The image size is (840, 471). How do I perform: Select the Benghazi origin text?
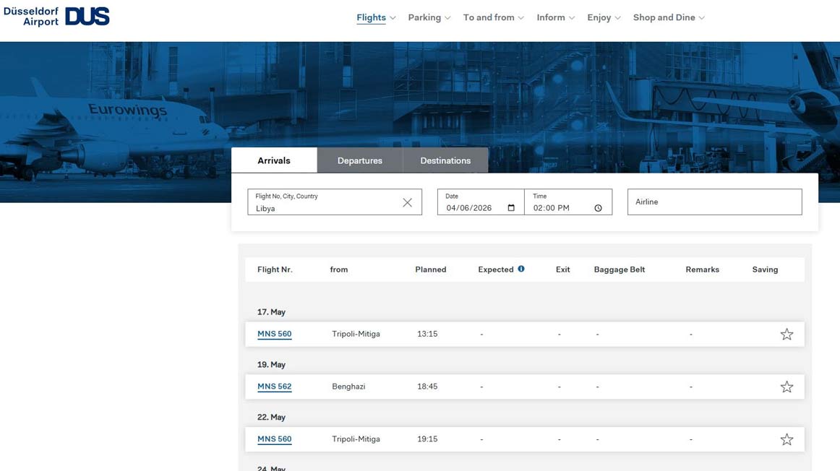348,386
